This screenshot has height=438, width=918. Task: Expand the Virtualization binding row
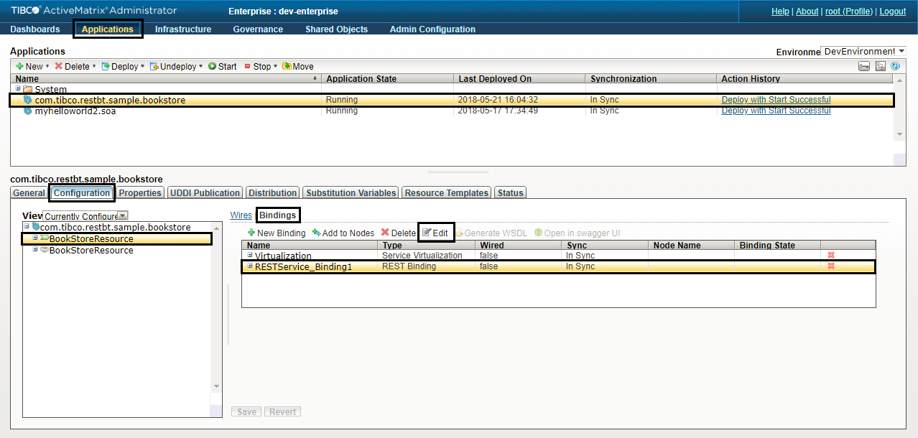251,255
